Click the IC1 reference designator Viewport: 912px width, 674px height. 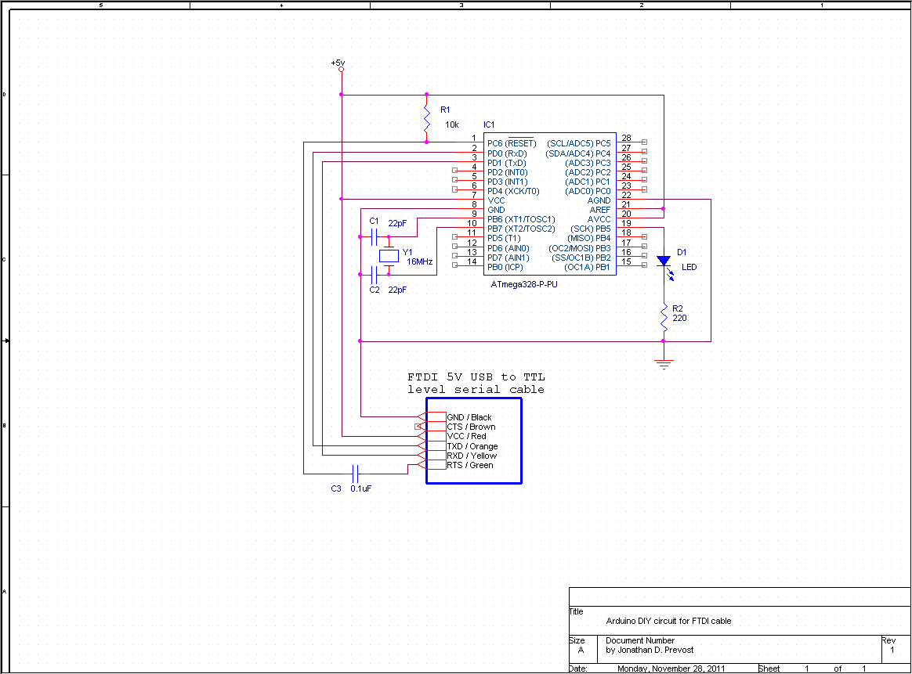tap(489, 124)
